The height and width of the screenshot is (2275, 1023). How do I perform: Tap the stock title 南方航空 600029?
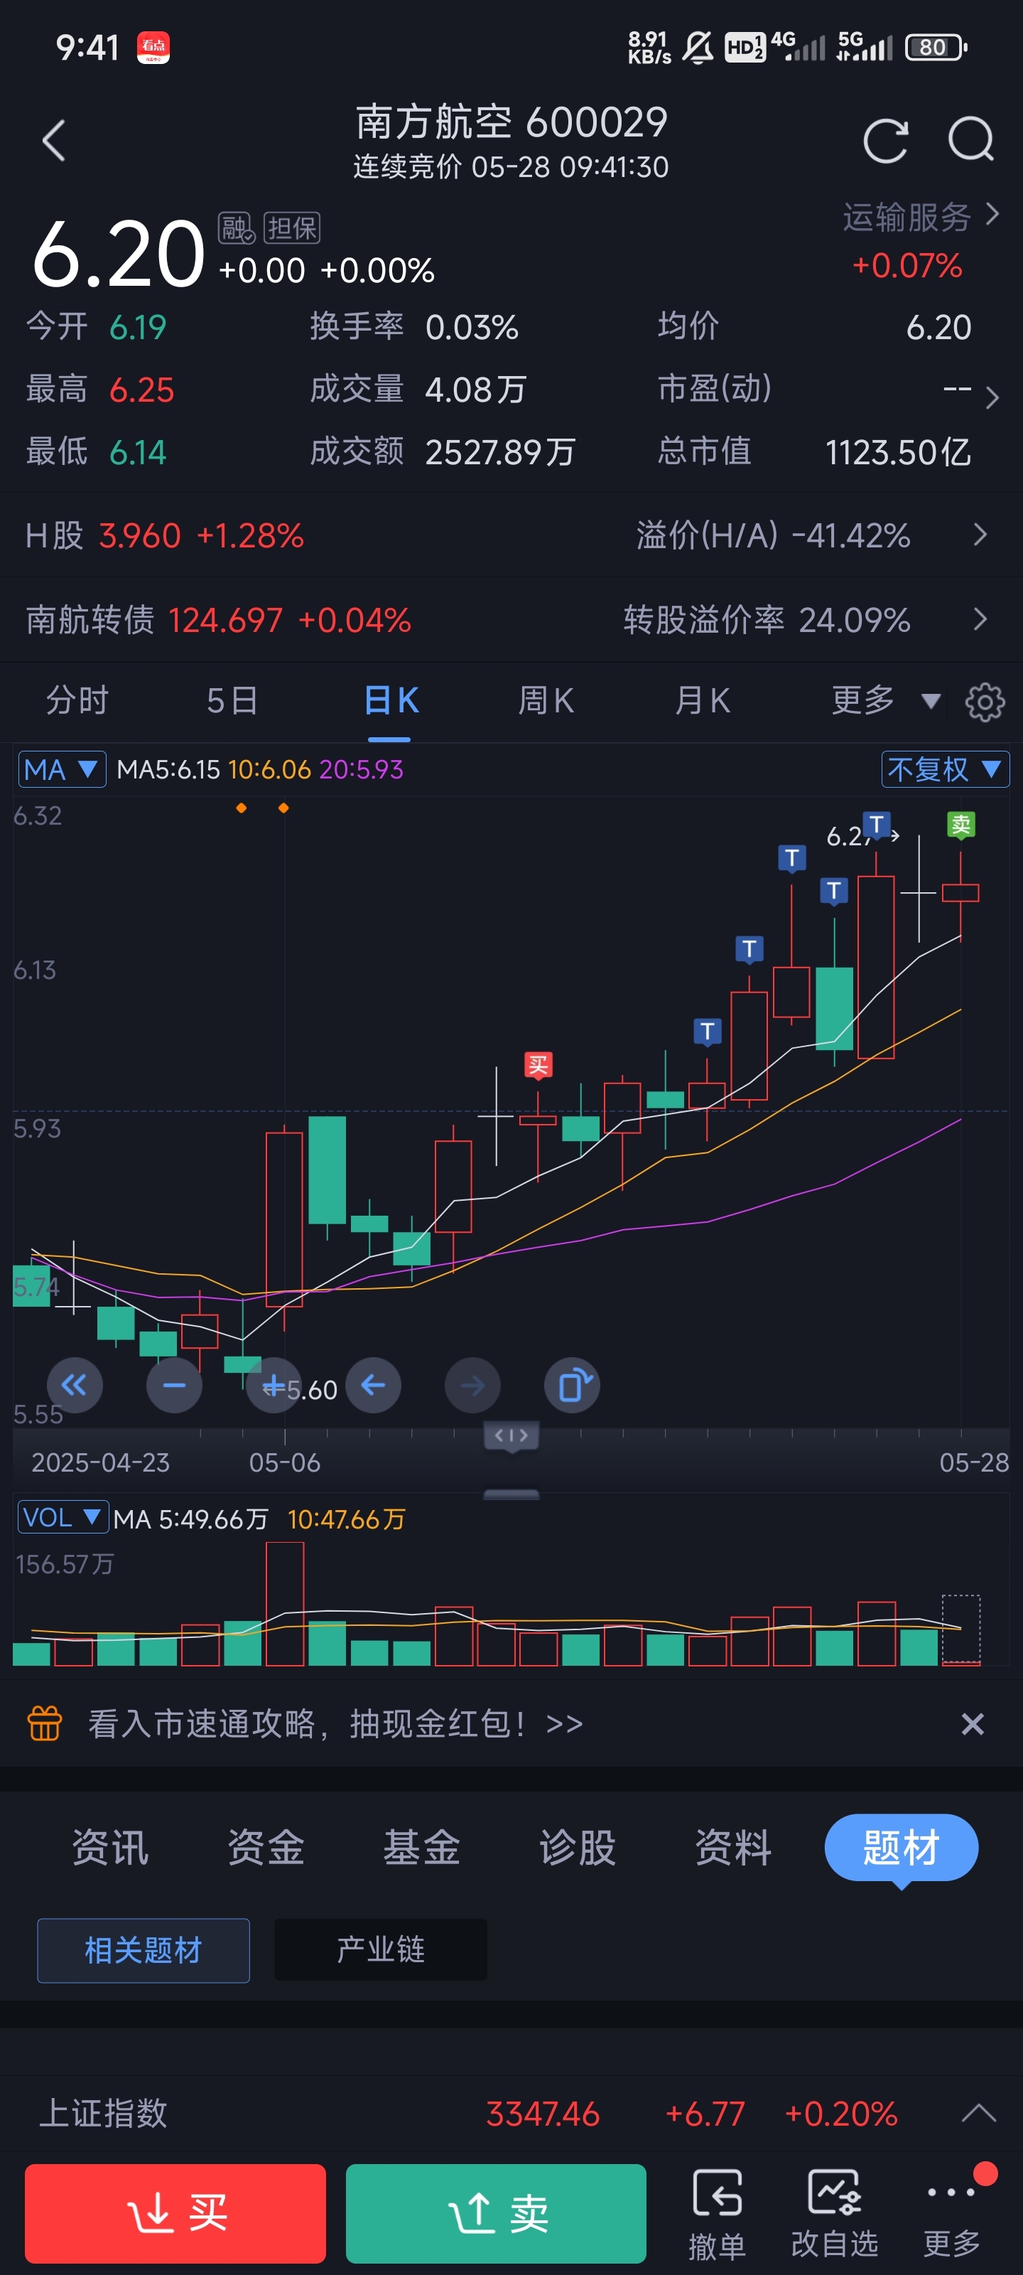click(x=511, y=122)
